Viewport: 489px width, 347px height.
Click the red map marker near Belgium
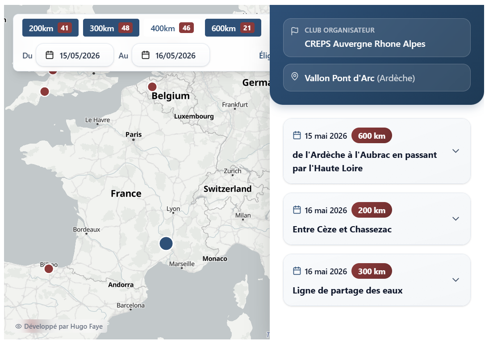[152, 87]
